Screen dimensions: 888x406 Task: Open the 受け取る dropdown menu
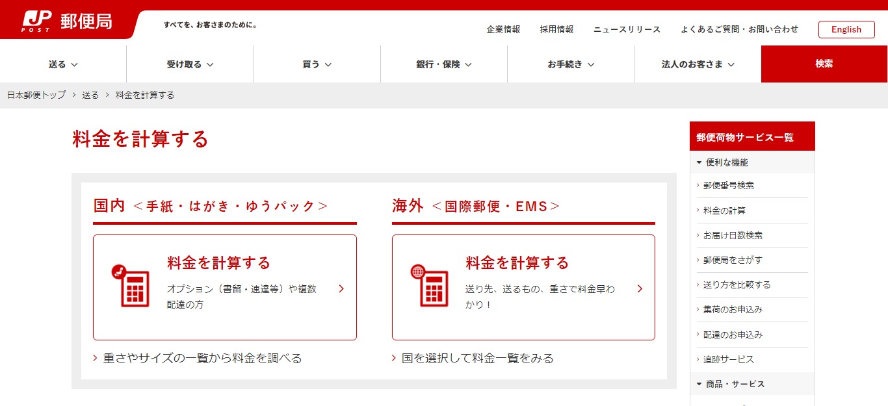pyautogui.click(x=190, y=64)
